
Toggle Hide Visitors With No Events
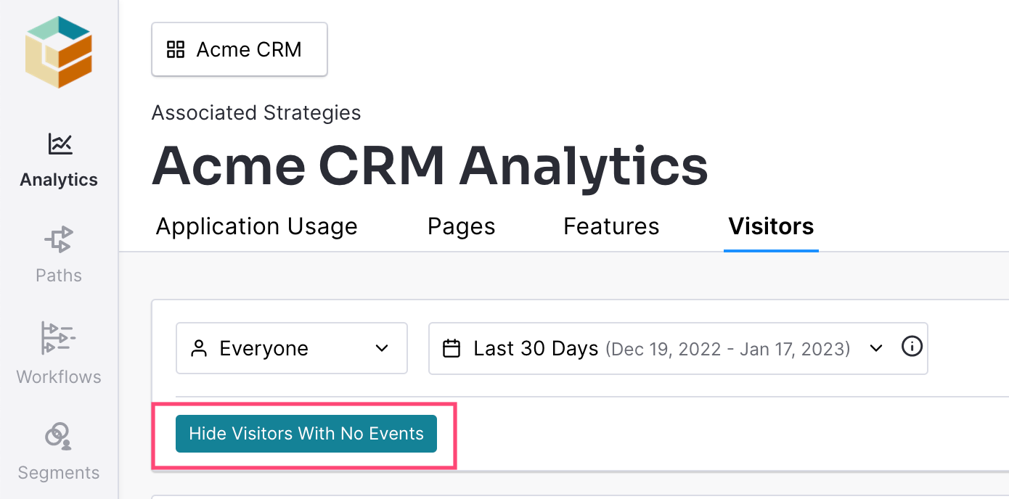tap(306, 434)
